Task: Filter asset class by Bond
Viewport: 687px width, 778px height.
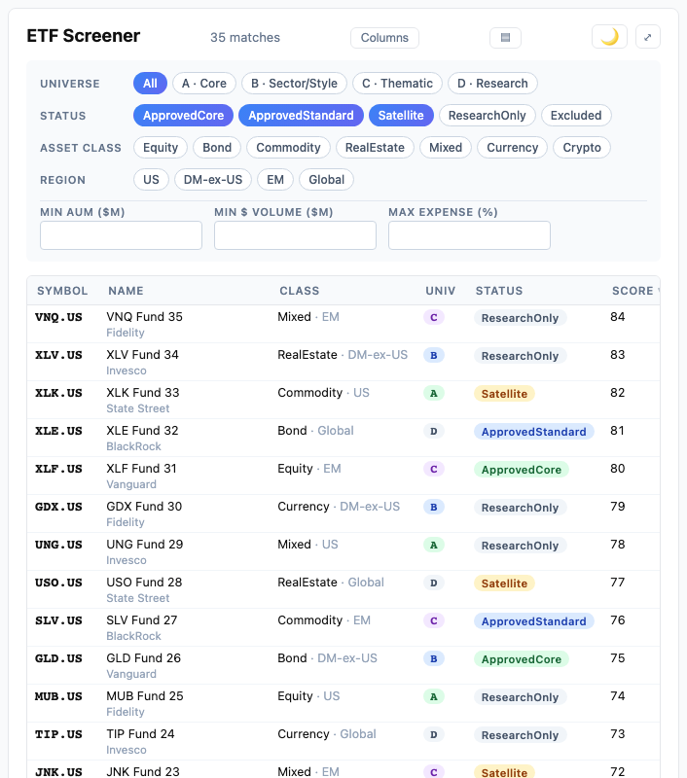Action: [217, 148]
